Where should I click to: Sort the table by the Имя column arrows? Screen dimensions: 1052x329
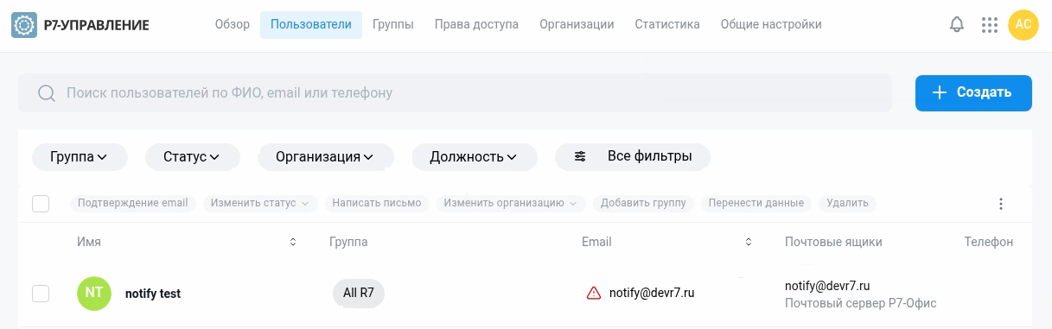pos(293,242)
